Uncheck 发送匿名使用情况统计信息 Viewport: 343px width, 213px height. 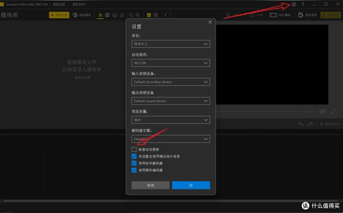pos(134,156)
